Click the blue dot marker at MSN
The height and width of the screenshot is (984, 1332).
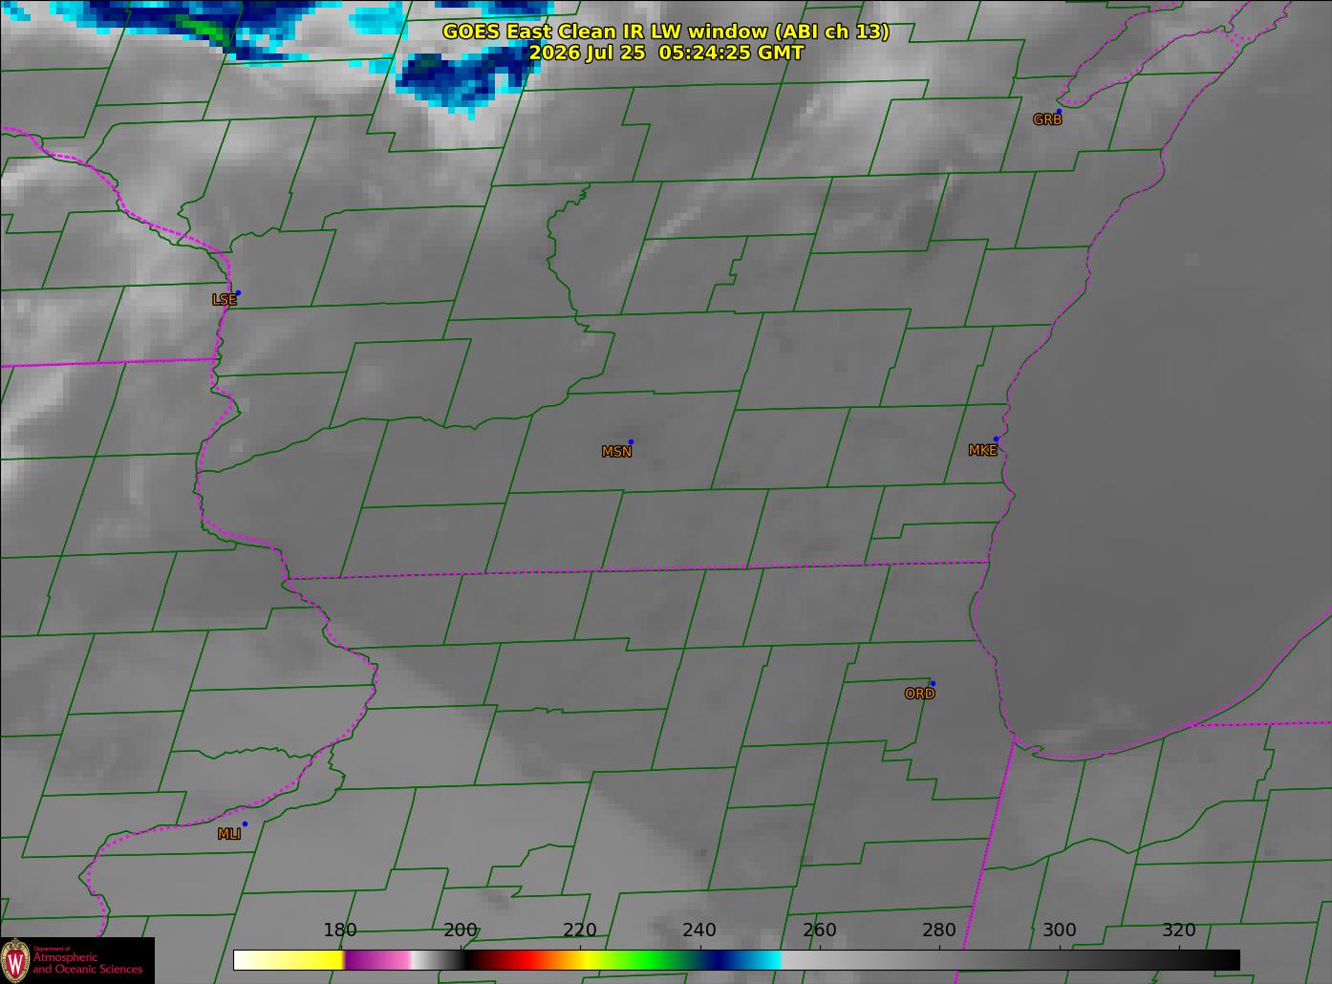[x=631, y=441]
